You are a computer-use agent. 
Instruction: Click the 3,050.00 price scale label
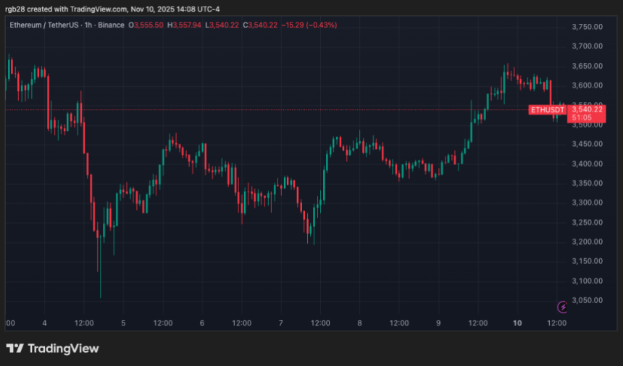588,300
